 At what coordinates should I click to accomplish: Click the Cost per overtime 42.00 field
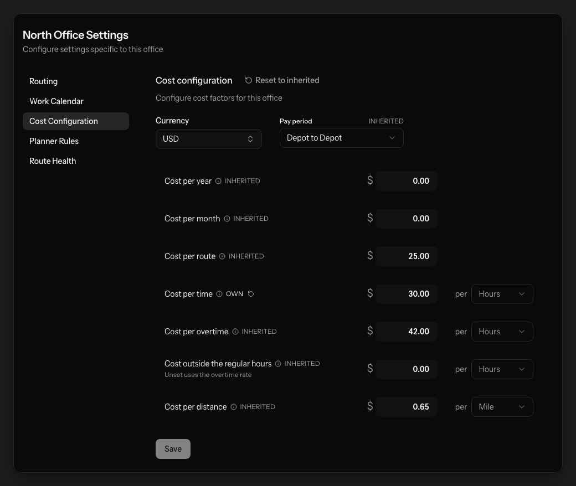pos(407,332)
